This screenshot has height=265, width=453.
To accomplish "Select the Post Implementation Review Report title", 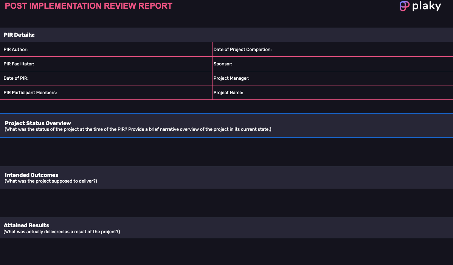I will 88,6.
